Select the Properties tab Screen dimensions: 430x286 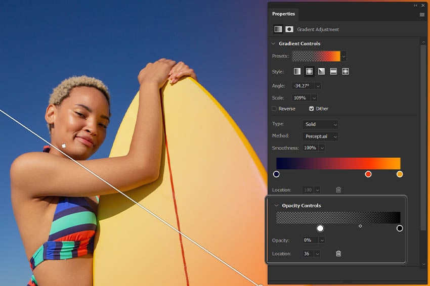click(283, 14)
